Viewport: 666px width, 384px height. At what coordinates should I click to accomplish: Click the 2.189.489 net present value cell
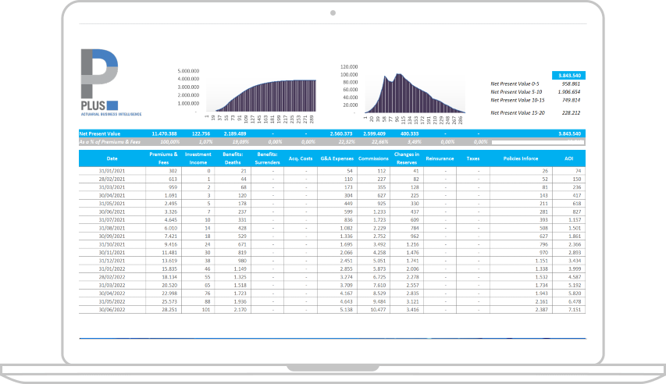coord(235,133)
